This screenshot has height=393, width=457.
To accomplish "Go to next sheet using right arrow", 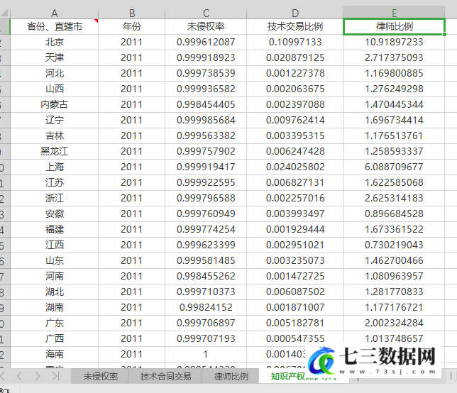I will tap(38, 376).
